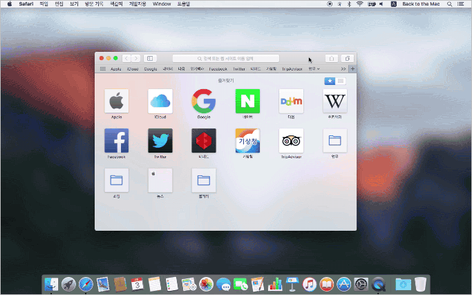Click the Top Sites grid icon in favorites bar

point(103,69)
